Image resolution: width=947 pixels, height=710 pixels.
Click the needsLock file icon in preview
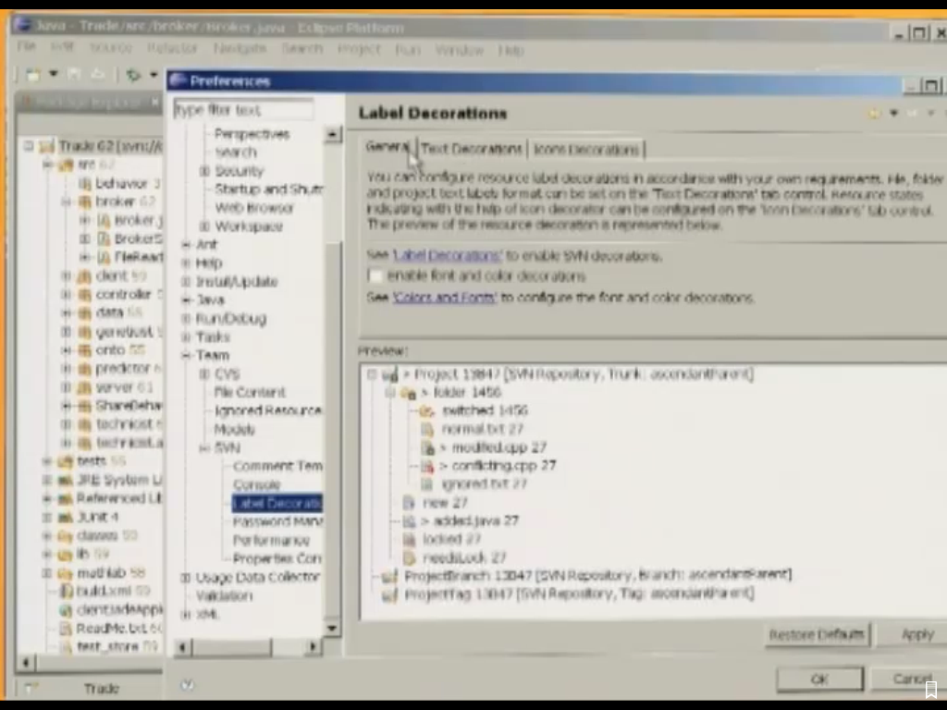(409, 557)
